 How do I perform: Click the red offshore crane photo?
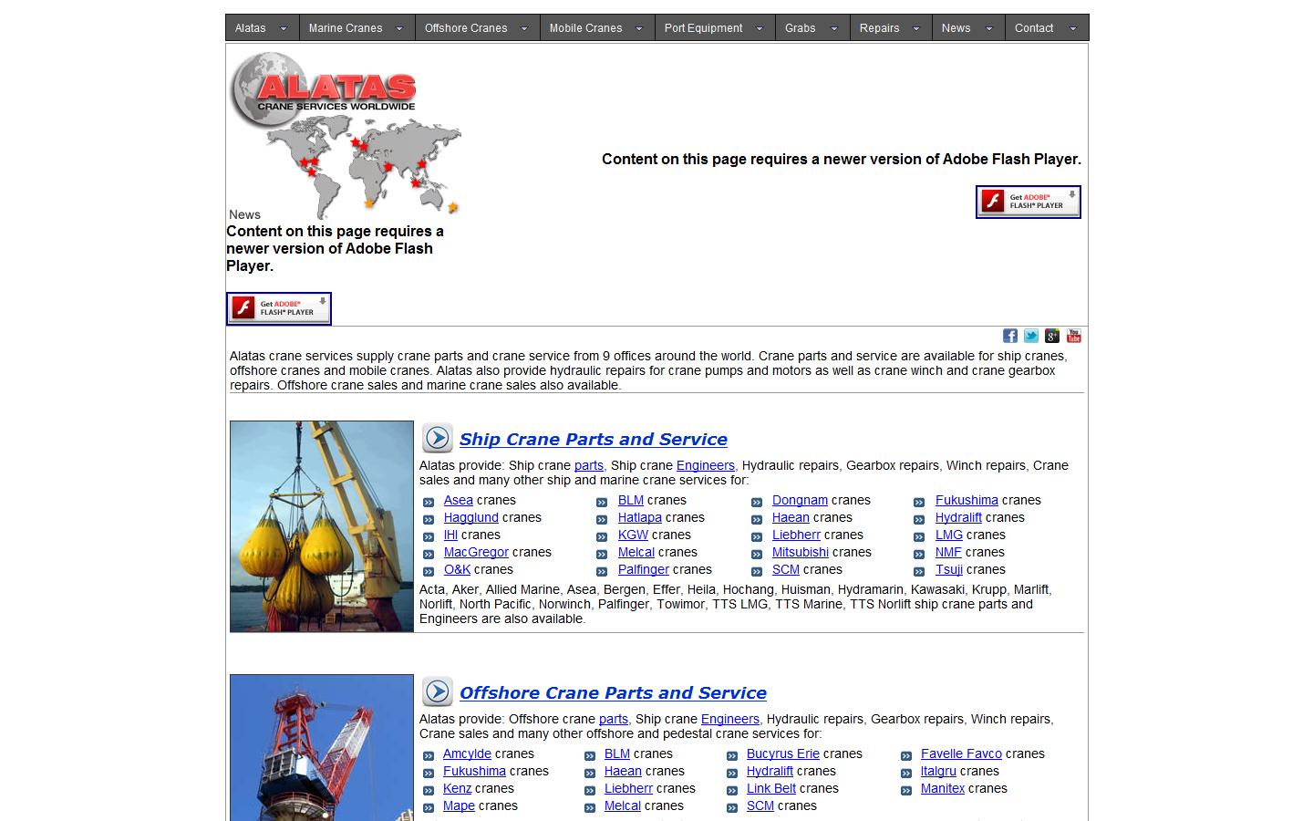click(322, 747)
